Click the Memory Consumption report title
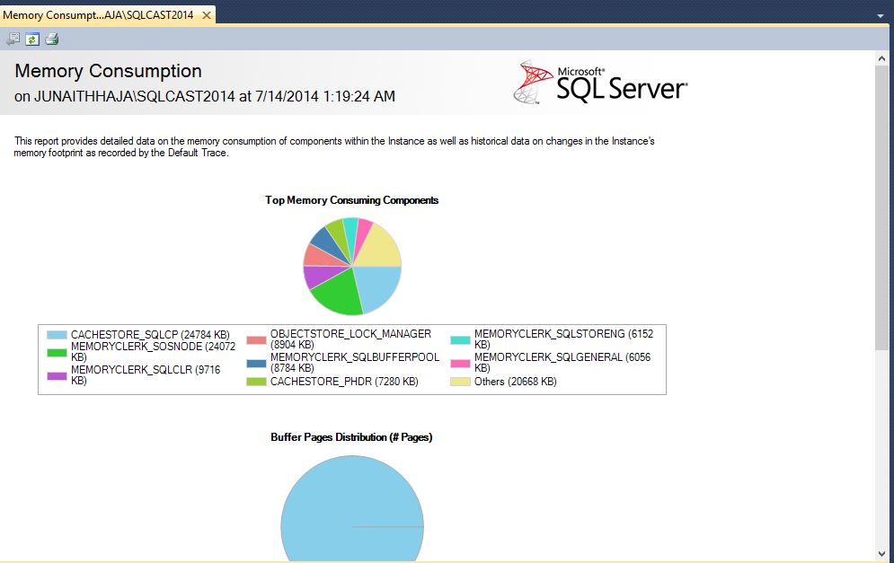894x563 pixels. pyautogui.click(x=109, y=71)
